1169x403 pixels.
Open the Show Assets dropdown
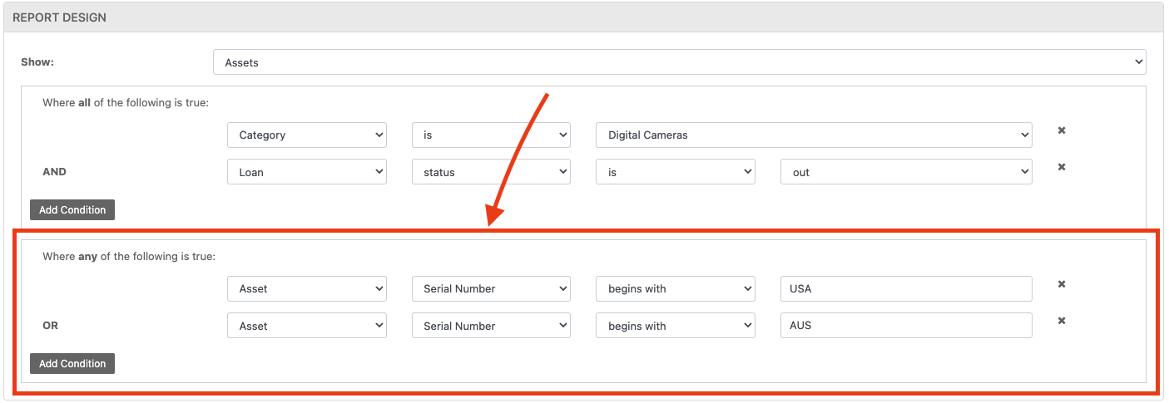(x=679, y=62)
